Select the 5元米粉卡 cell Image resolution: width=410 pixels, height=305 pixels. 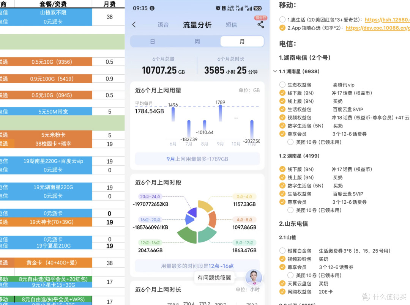(53, 135)
